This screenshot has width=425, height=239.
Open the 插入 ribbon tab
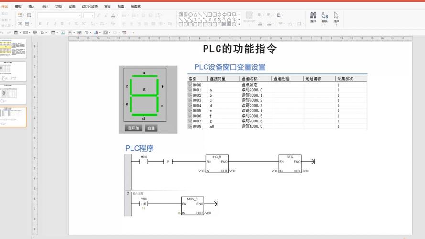pos(32,6)
